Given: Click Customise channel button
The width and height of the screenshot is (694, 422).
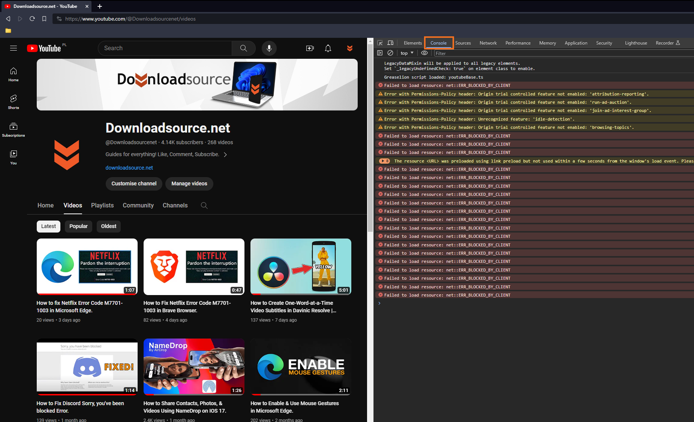Looking at the screenshot, I should (x=134, y=183).
